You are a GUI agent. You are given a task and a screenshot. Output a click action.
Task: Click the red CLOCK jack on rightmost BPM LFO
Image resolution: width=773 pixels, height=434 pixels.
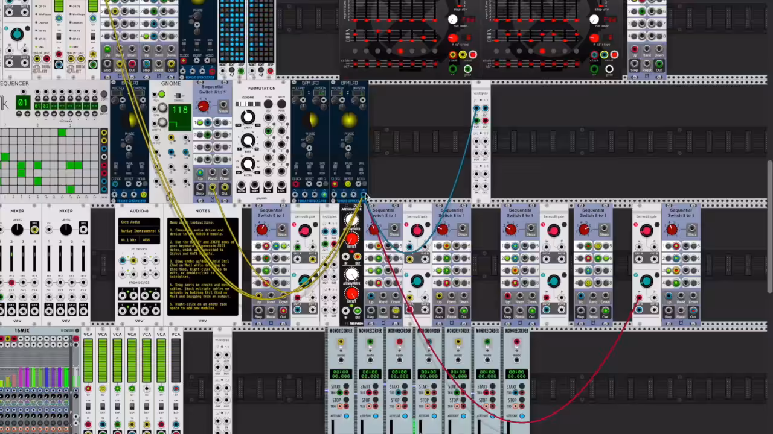[x=336, y=184]
